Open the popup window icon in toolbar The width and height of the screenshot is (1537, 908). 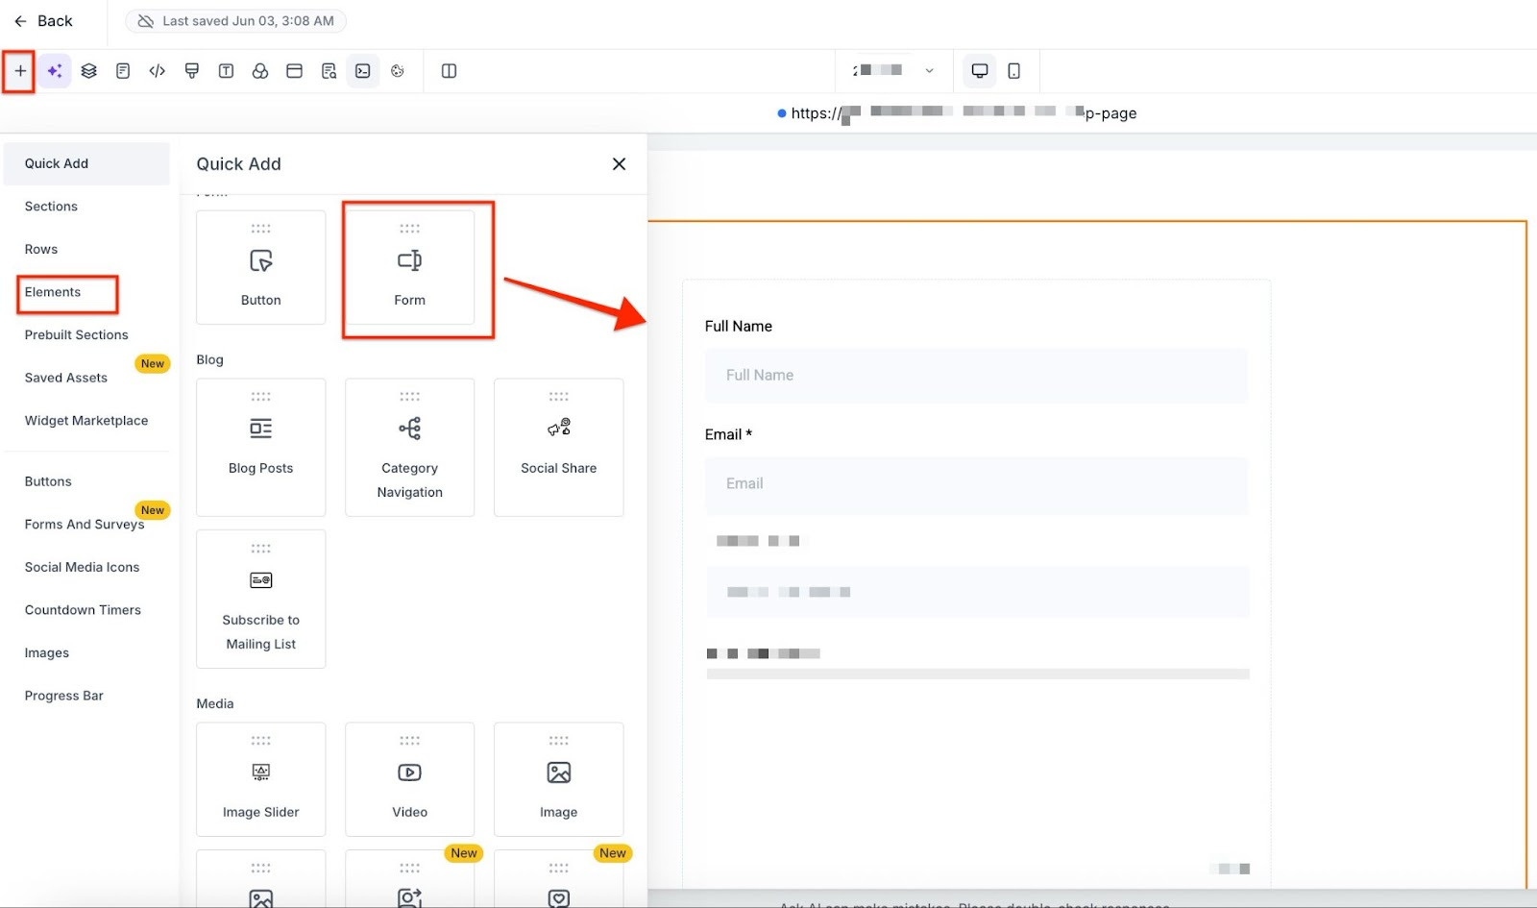pos(295,71)
